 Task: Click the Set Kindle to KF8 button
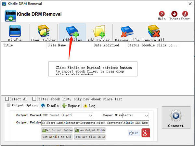click(57, 137)
